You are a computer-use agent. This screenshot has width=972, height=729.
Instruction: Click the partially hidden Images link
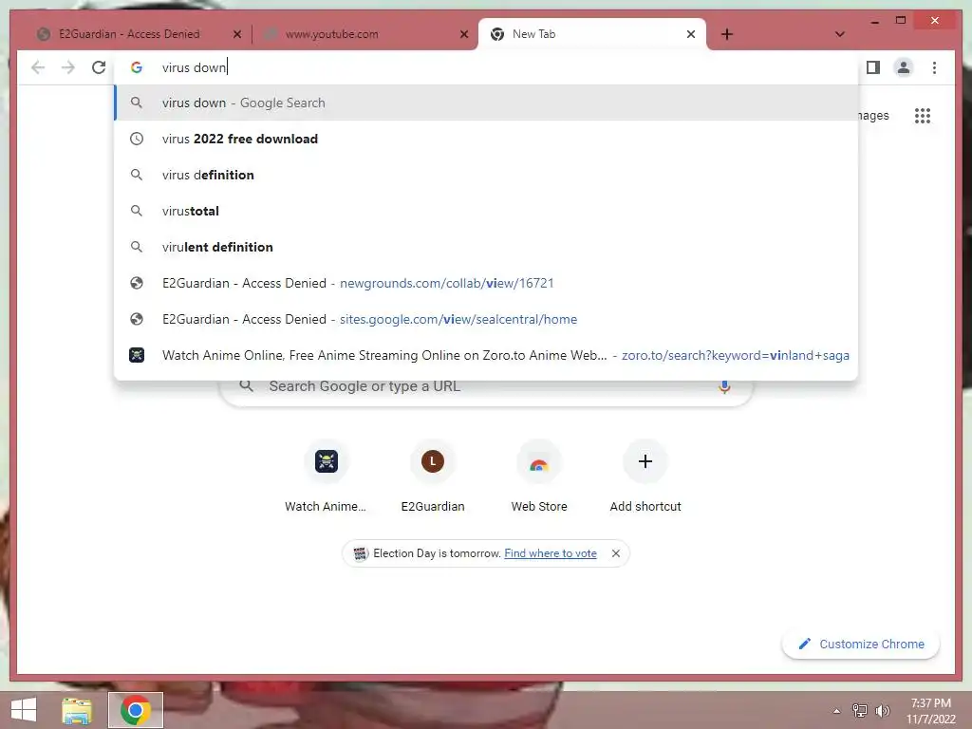(873, 115)
